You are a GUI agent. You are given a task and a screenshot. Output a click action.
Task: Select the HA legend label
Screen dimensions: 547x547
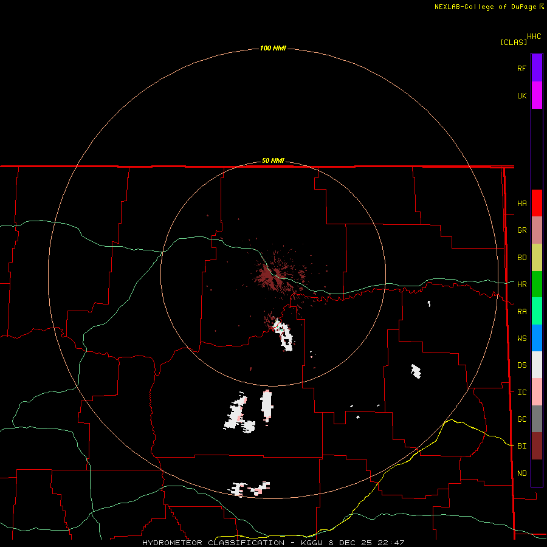[x=521, y=204]
